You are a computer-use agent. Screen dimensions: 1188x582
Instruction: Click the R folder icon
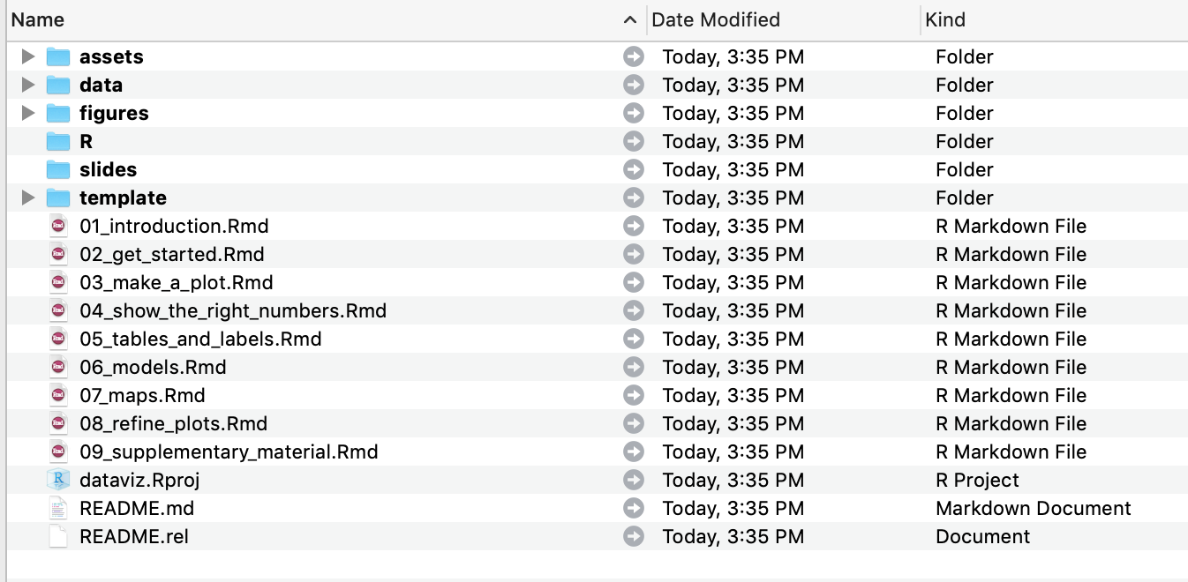[58, 142]
